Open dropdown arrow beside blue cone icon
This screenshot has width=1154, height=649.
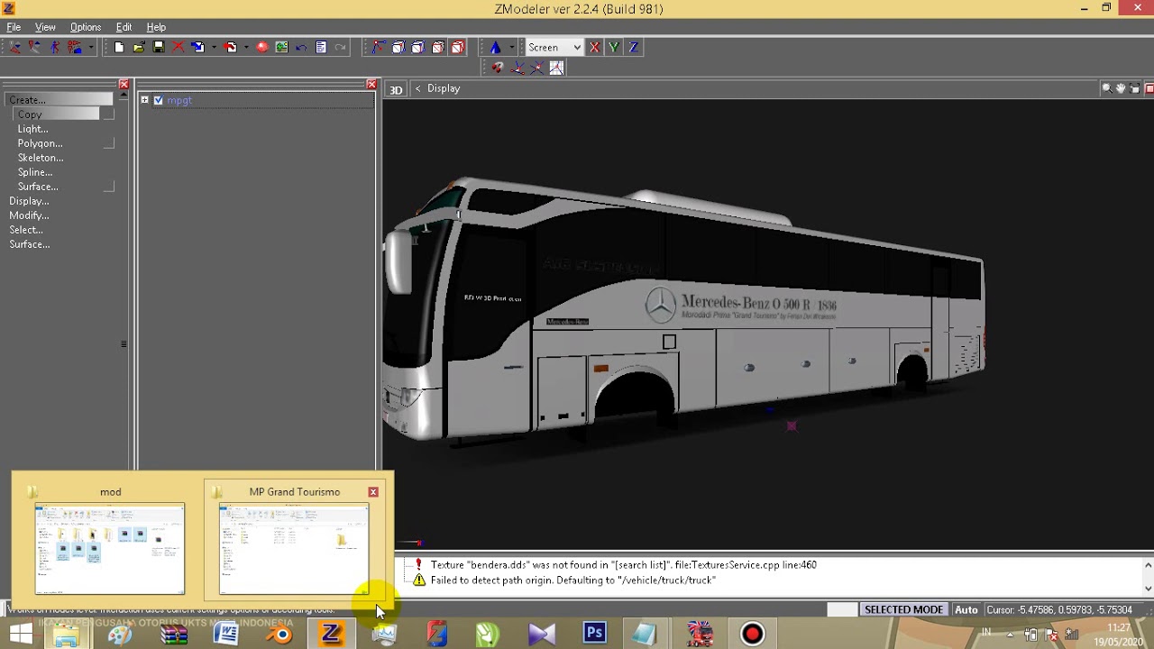tap(511, 47)
